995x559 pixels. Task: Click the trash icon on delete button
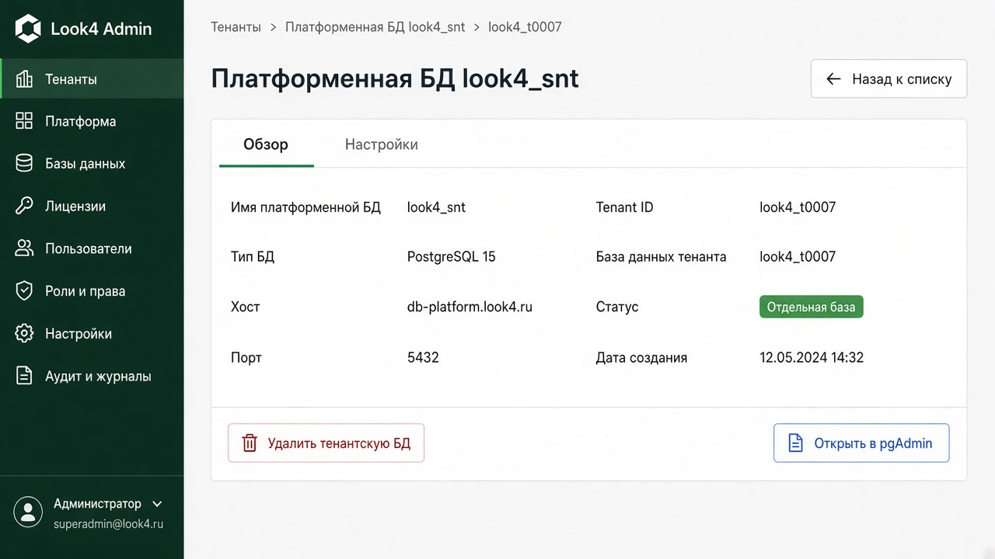[x=250, y=443]
